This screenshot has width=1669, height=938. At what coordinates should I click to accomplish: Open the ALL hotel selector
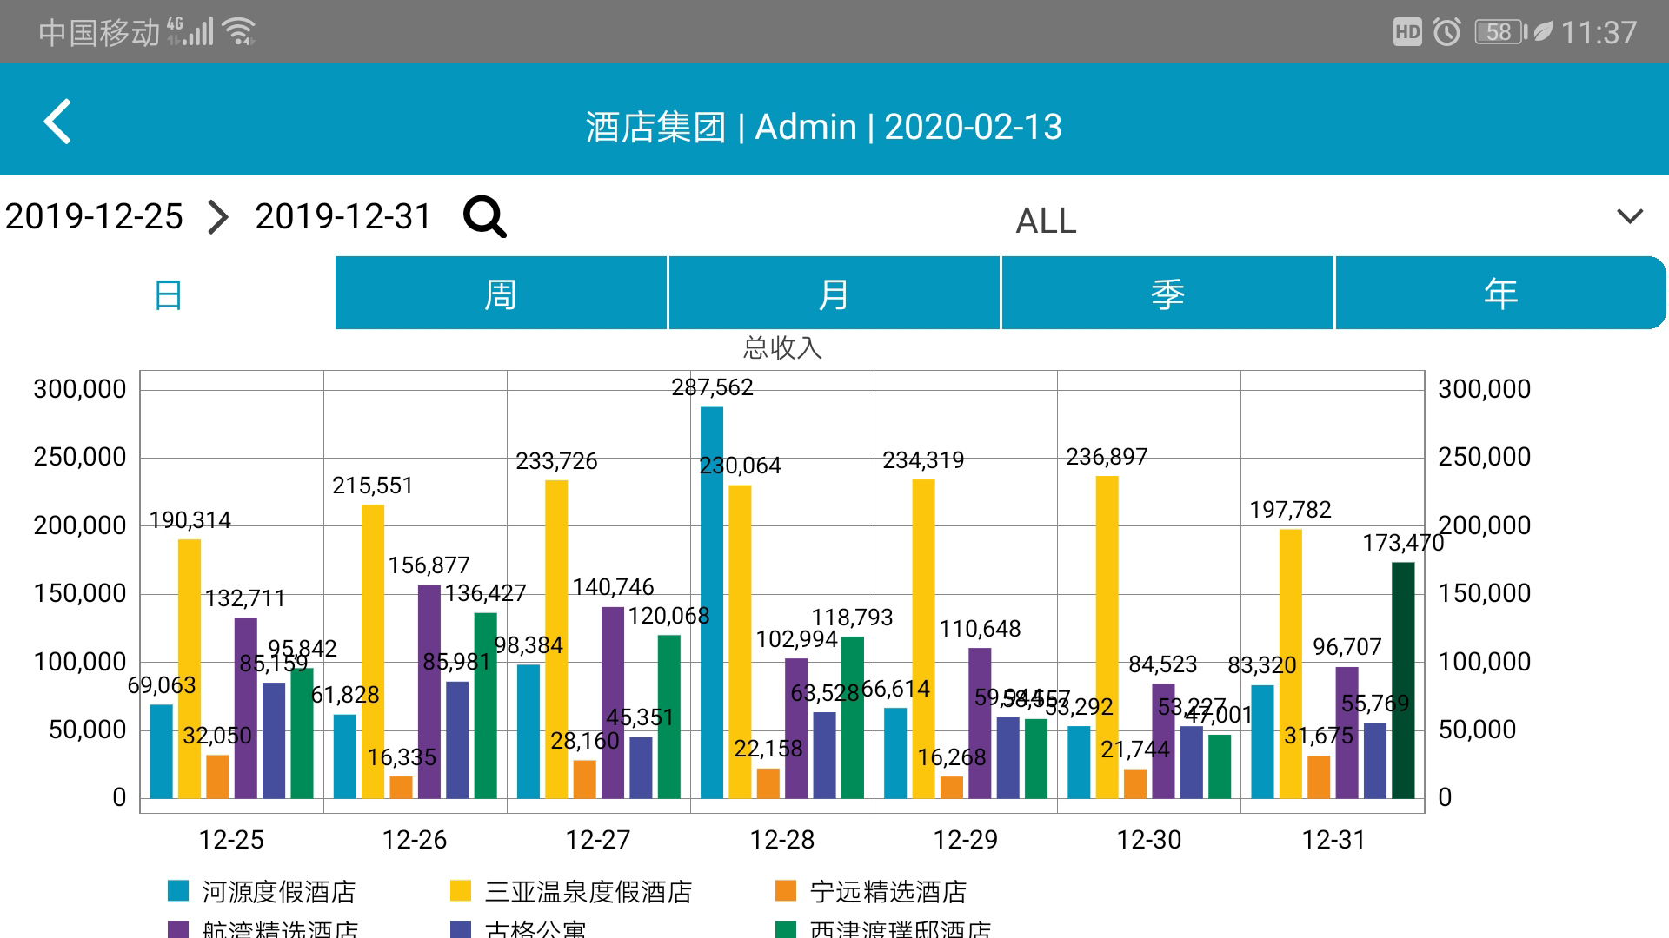click(x=1046, y=220)
